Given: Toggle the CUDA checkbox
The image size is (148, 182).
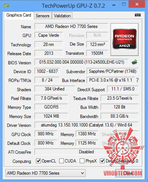Looking at the screenshot, I should tap(61, 161).
